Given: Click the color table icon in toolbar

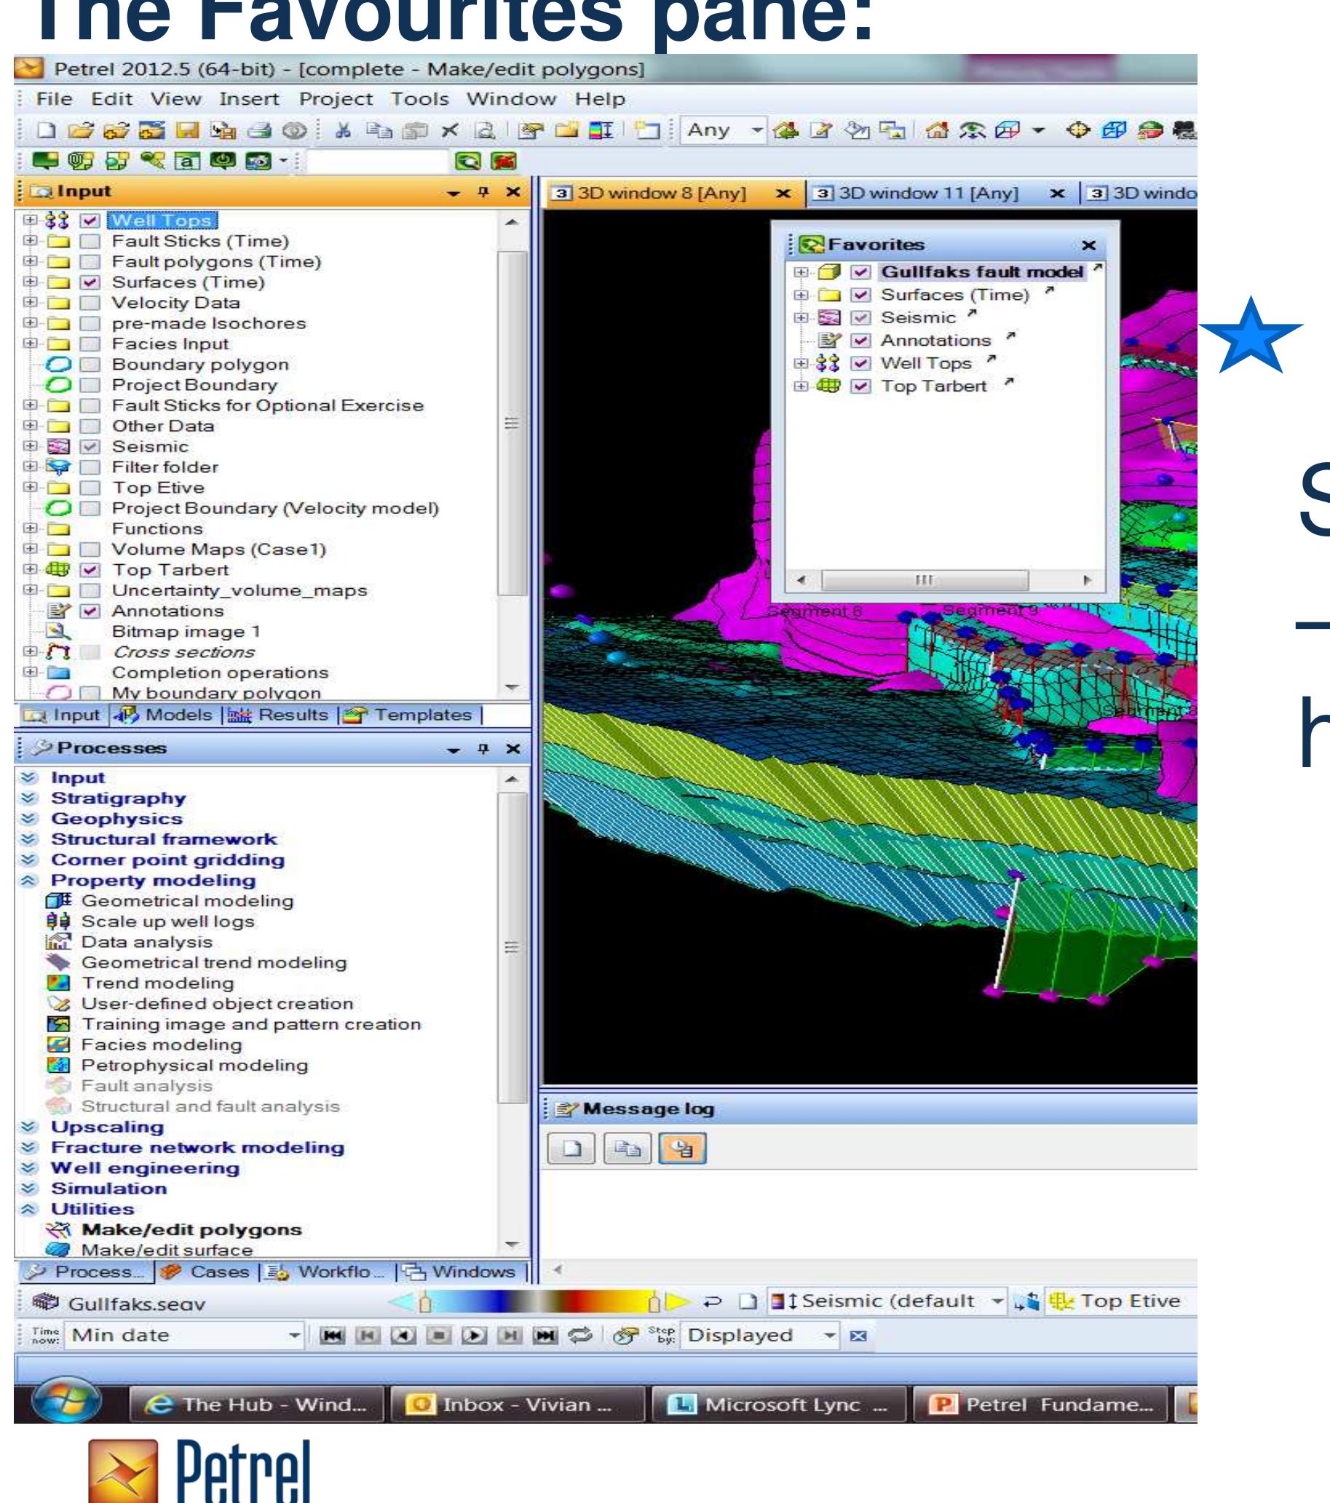Looking at the screenshot, I should [602, 131].
